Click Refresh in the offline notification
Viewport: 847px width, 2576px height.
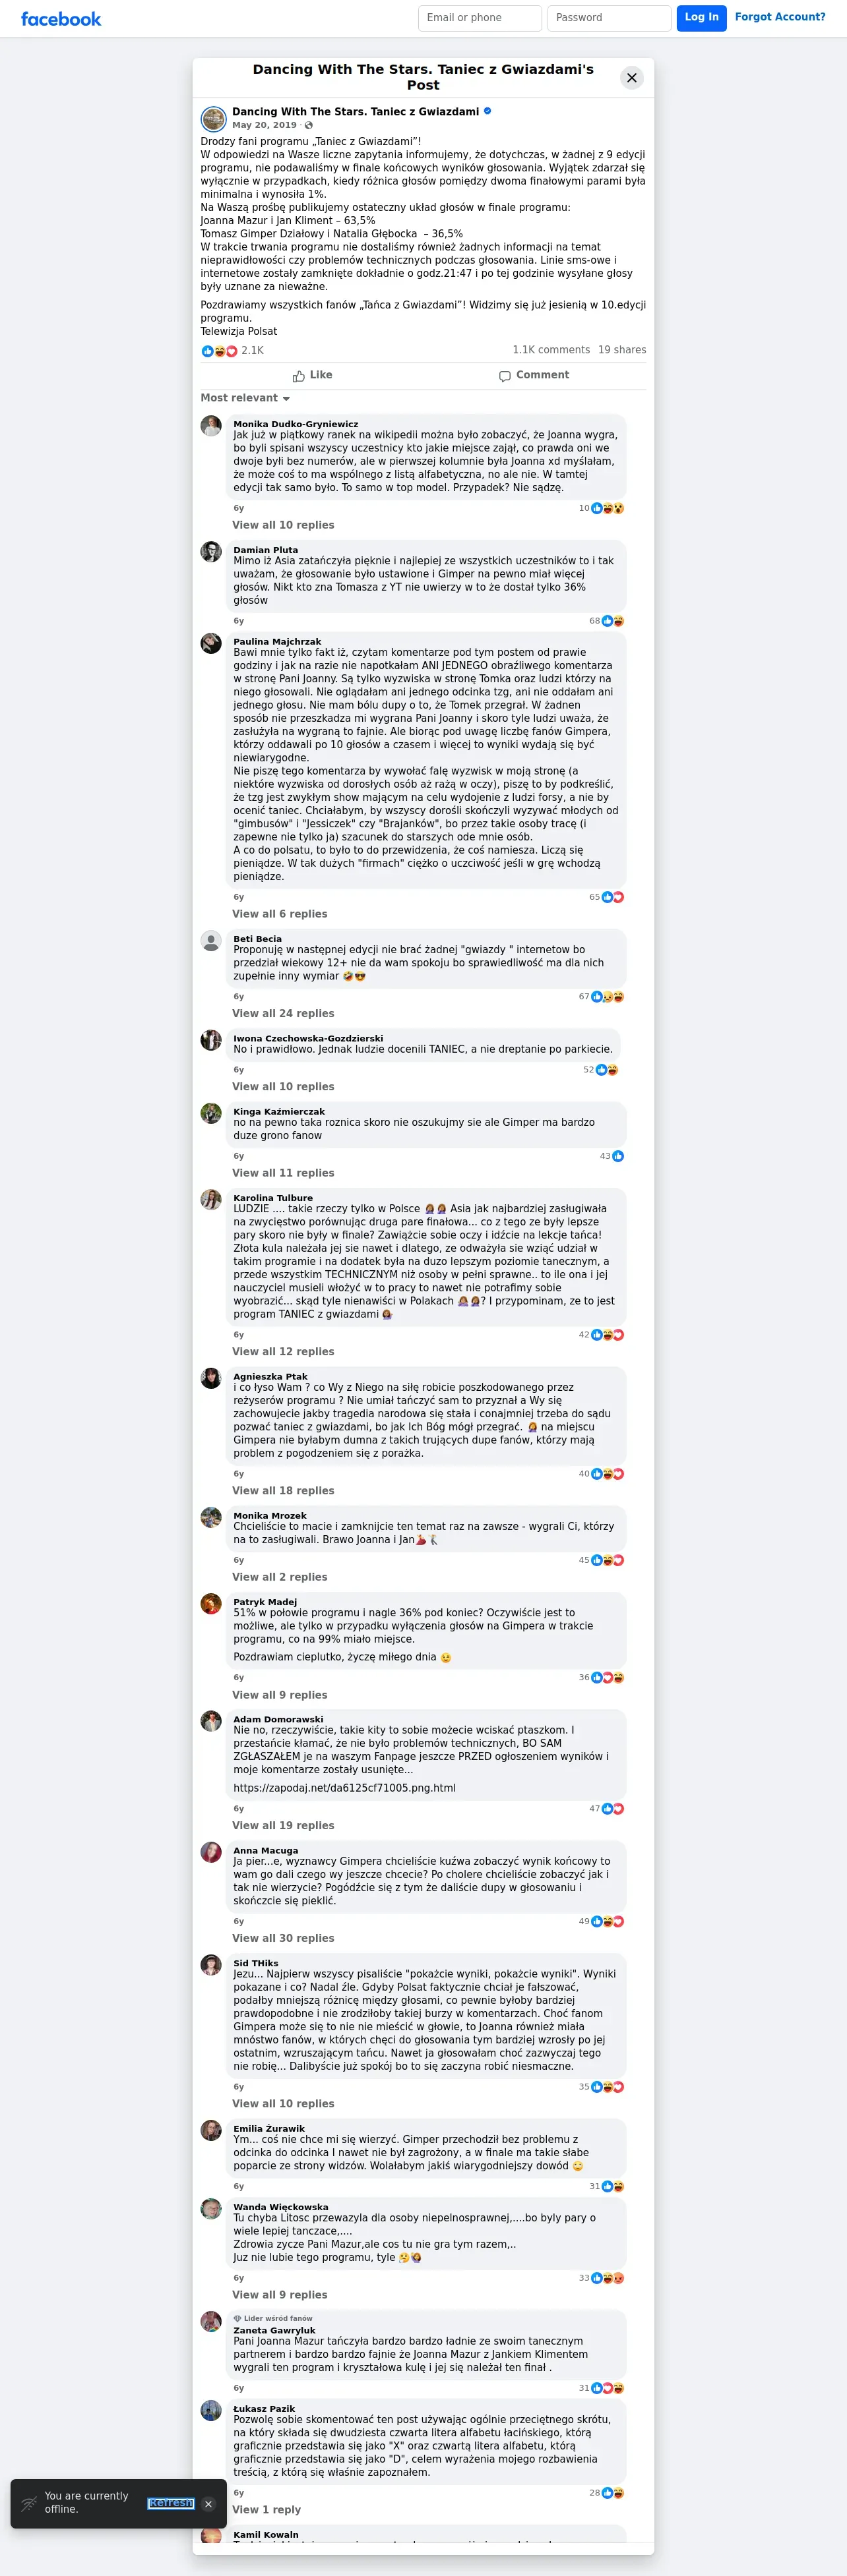click(170, 2503)
